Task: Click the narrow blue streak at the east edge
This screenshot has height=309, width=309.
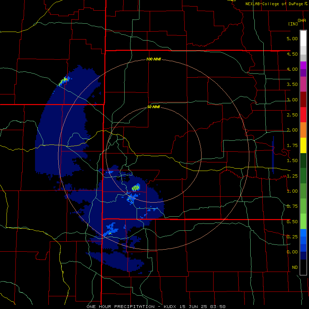Action: [273, 155]
